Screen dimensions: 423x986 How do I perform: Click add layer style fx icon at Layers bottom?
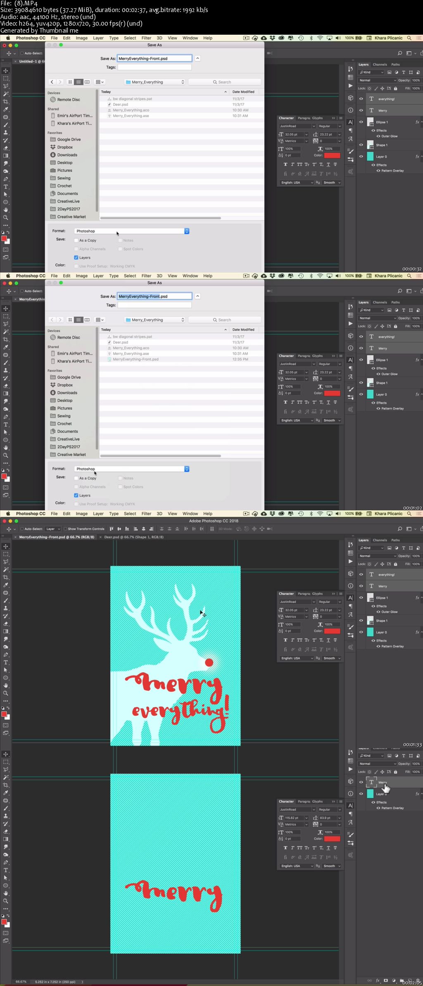pyautogui.click(x=378, y=980)
